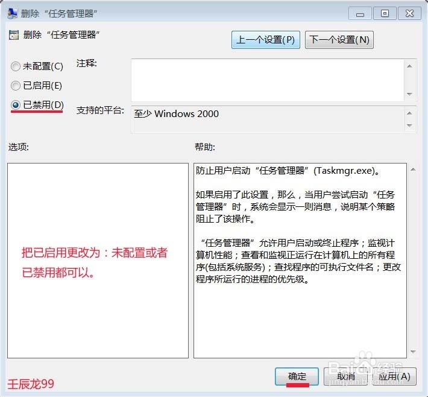Apply changes with 应用(A)
428x397 pixels.
pyautogui.click(x=394, y=376)
